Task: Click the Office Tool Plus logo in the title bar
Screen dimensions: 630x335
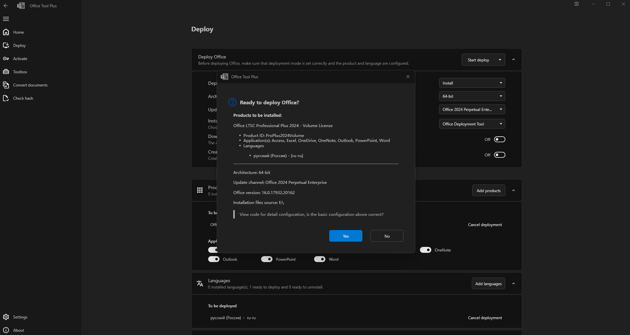Action: (x=21, y=6)
